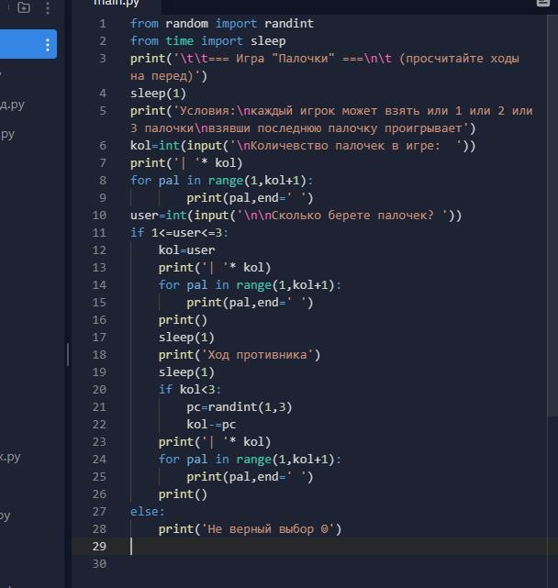The height and width of the screenshot is (588, 558).
Task: Open the file panel three-dot options menu
Action: [x=48, y=8]
